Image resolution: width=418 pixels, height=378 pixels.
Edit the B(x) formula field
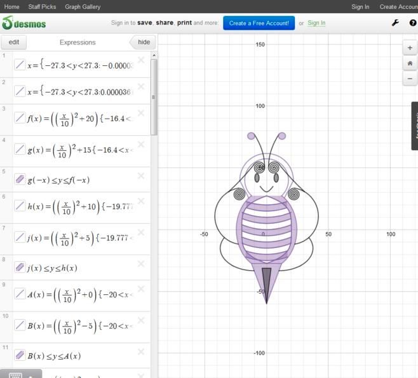coord(79,325)
